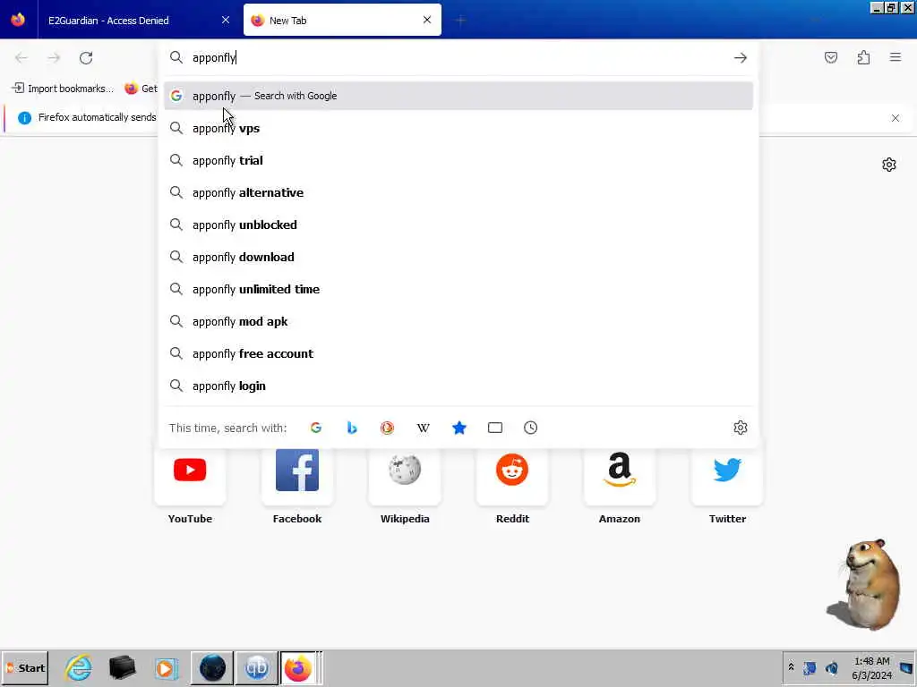The width and height of the screenshot is (917, 687).
Task: Personalize new tab gear icon
Action: pyautogui.click(x=889, y=165)
